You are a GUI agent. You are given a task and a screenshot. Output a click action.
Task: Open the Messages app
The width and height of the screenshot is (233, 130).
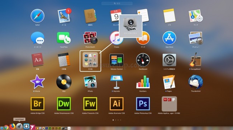pyautogui.click(x=37, y=38)
